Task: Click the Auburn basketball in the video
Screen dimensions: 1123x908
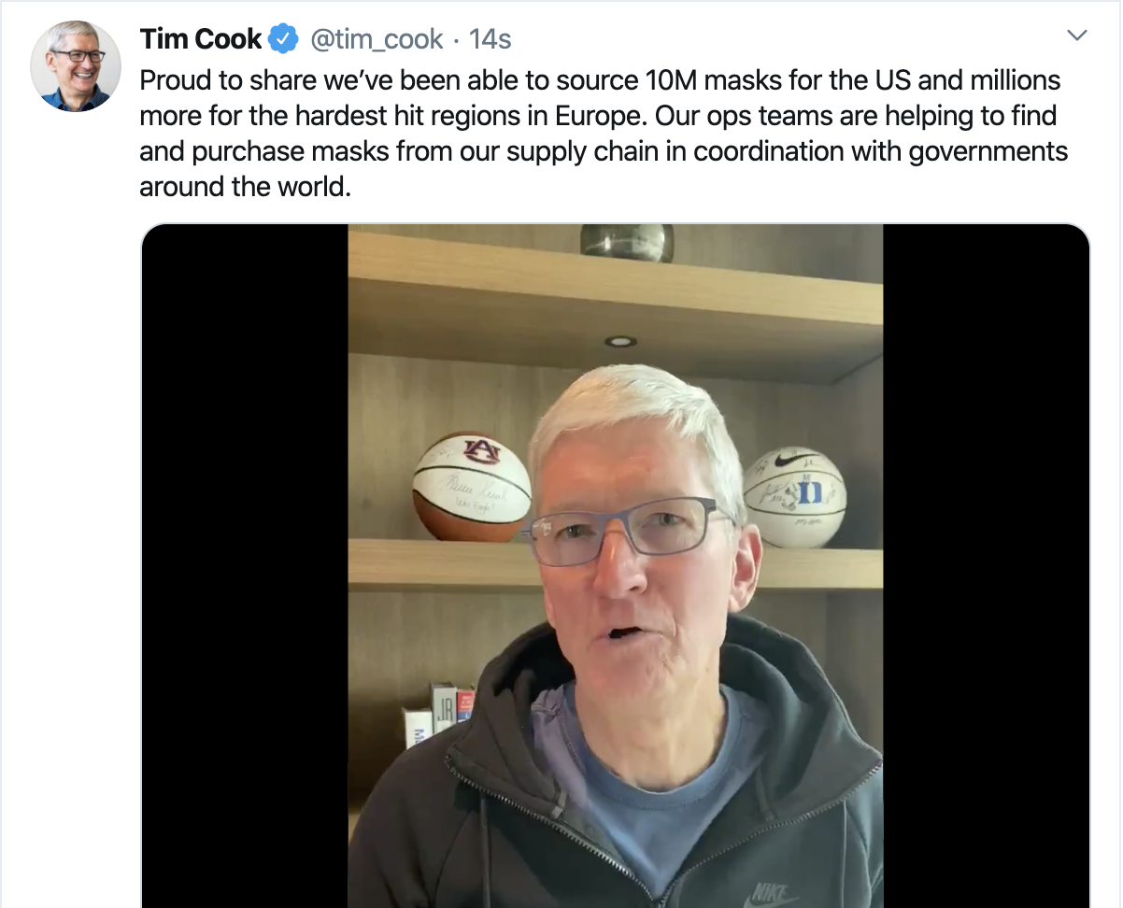Action: (x=472, y=486)
